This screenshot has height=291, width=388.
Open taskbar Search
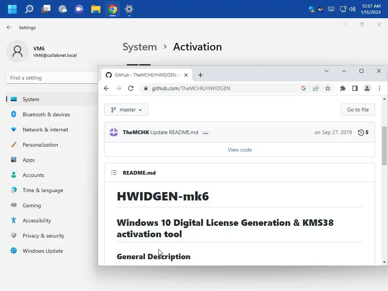(x=29, y=9)
